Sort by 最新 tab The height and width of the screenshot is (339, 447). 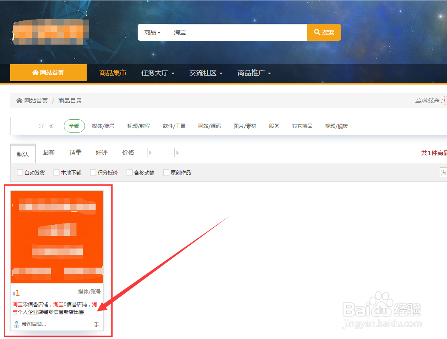pyautogui.click(x=49, y=153)
